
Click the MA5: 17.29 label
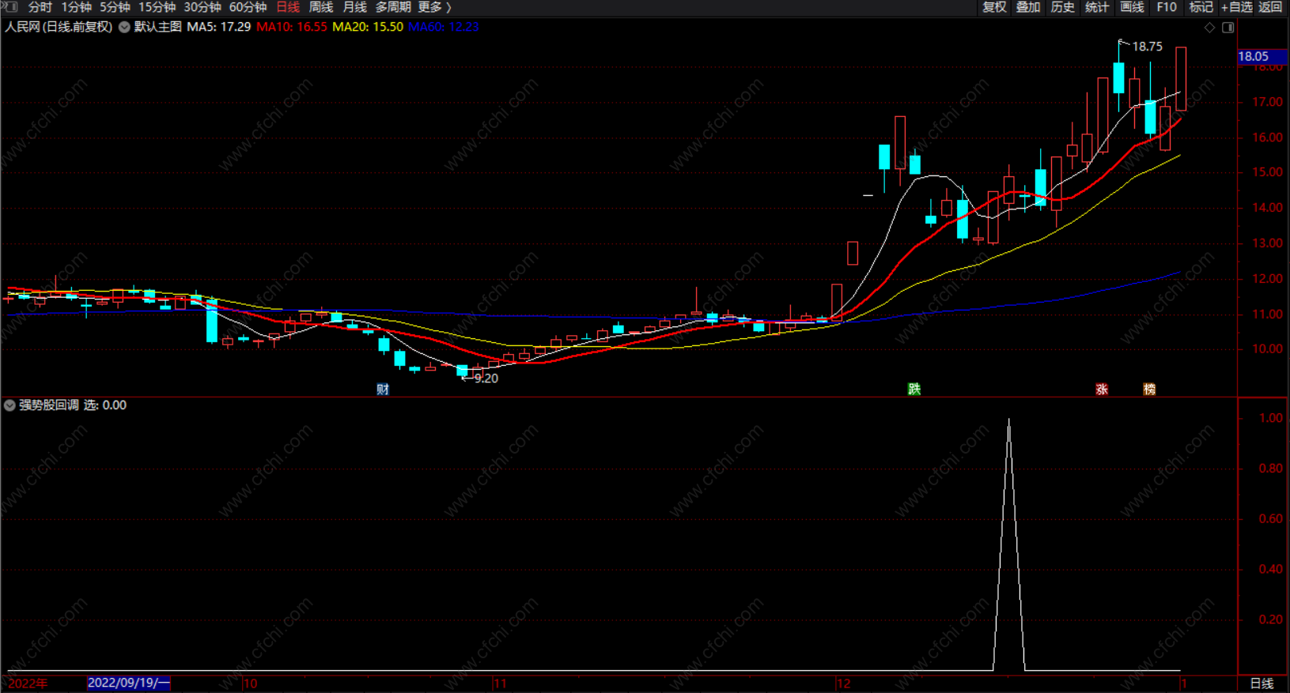[x=219, y=27]
